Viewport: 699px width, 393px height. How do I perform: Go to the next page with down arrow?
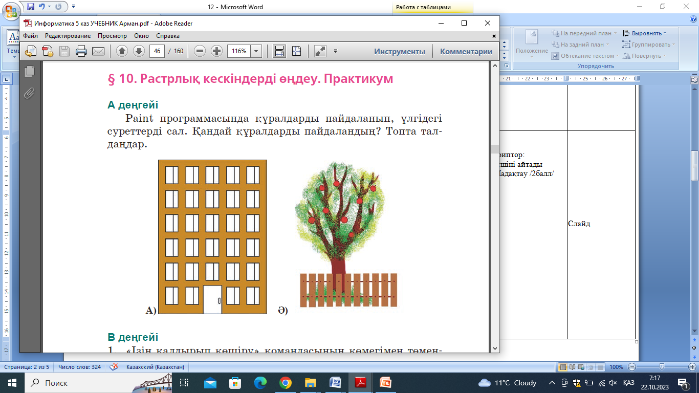pos(139,51)
